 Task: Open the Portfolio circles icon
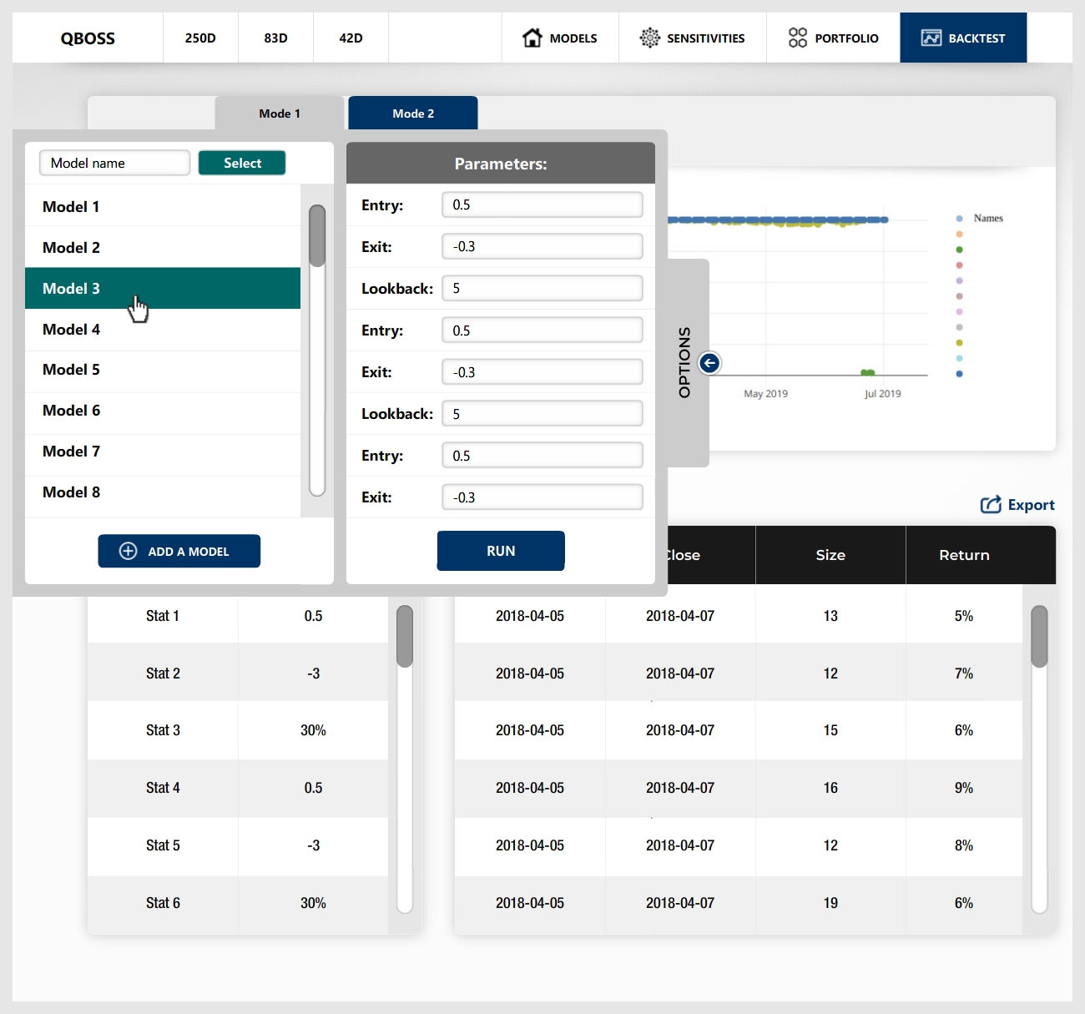797,38
